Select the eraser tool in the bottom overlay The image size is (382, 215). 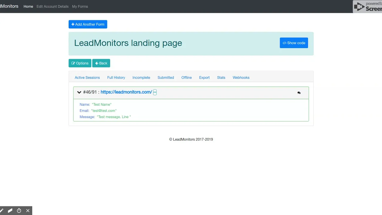10,211
